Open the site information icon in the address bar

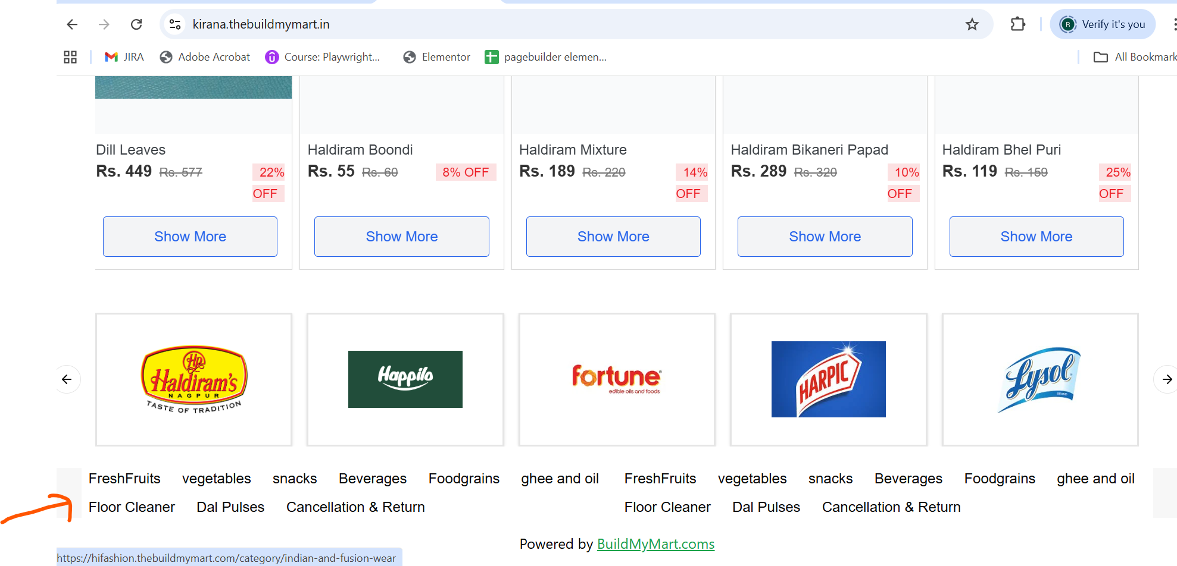(x=175, y=24)
